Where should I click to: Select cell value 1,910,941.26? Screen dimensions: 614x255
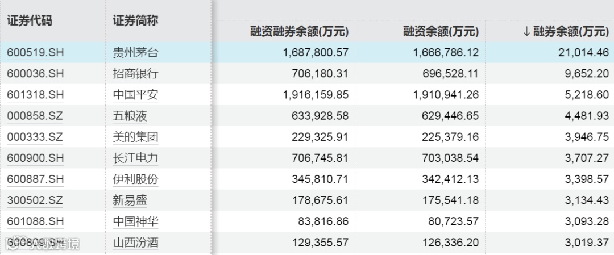coord(446,95)
